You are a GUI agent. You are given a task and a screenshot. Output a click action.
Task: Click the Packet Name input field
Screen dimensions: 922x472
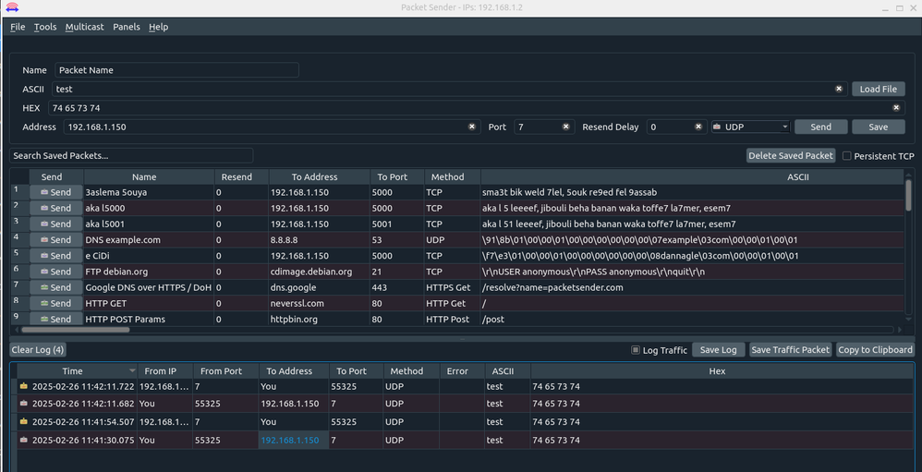pyautogui.click(x=176, y=70)
